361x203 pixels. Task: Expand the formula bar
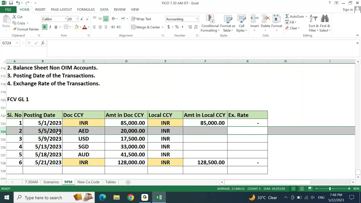[x=357, y=43]
